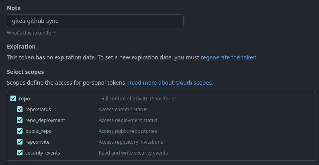
Task: Click the bold repo scope label
Action: click(25, 98)
